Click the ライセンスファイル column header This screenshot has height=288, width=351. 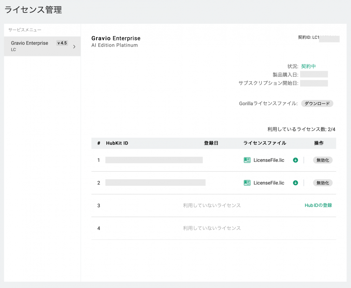click(x=265, y=143)
